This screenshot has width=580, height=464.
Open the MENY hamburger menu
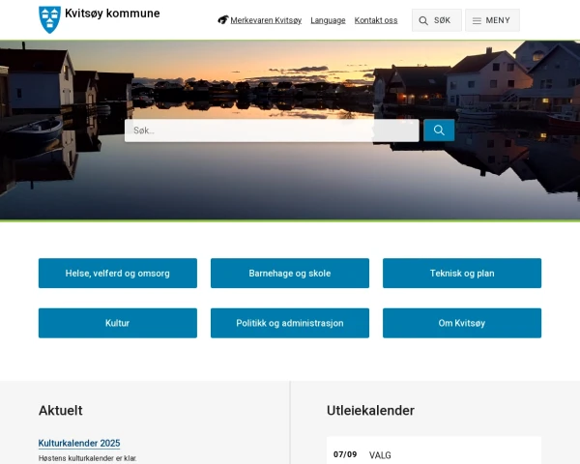[x=492, y=20]
